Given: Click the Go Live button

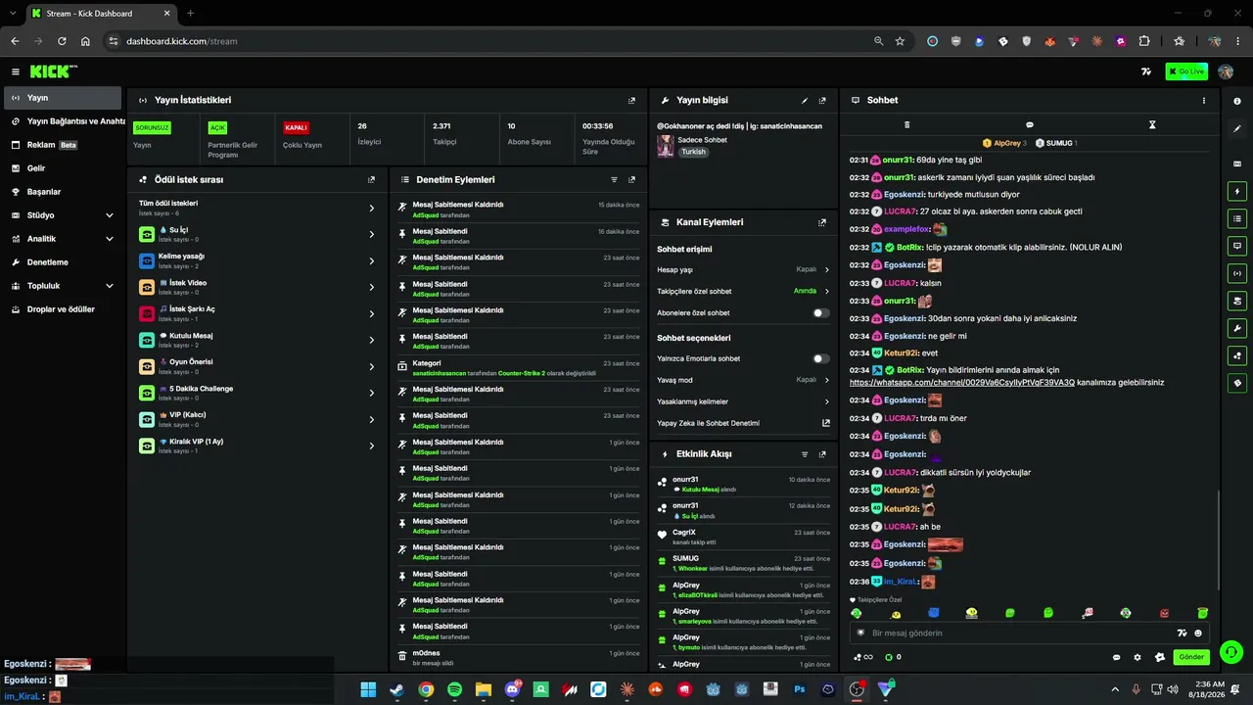Looking at the screenshot, I should pos(1186,71).
